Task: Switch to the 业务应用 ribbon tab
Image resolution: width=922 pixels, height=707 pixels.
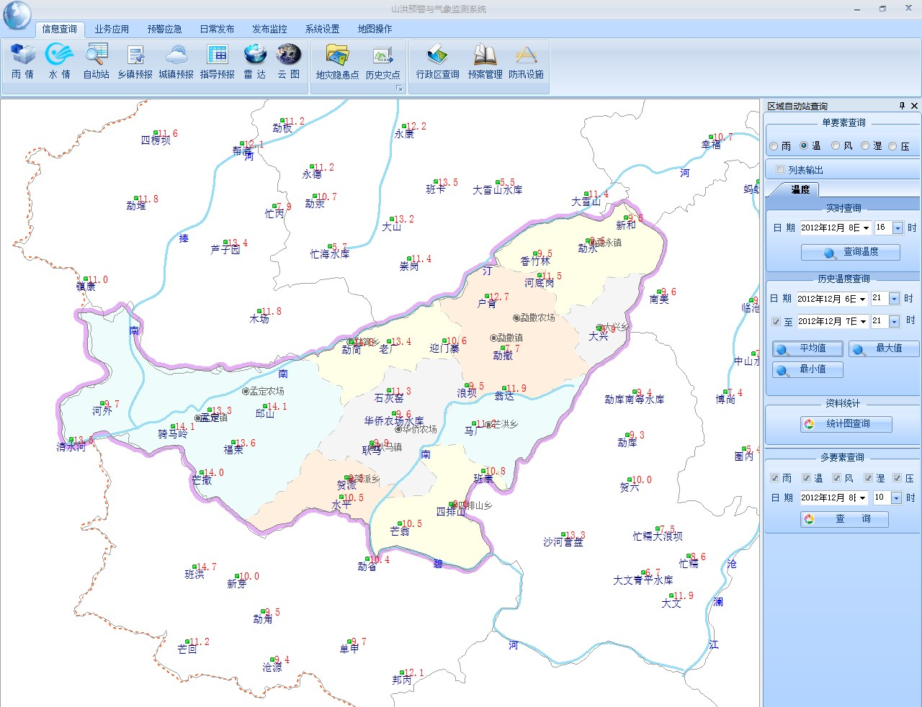Action: coord(112,30)
